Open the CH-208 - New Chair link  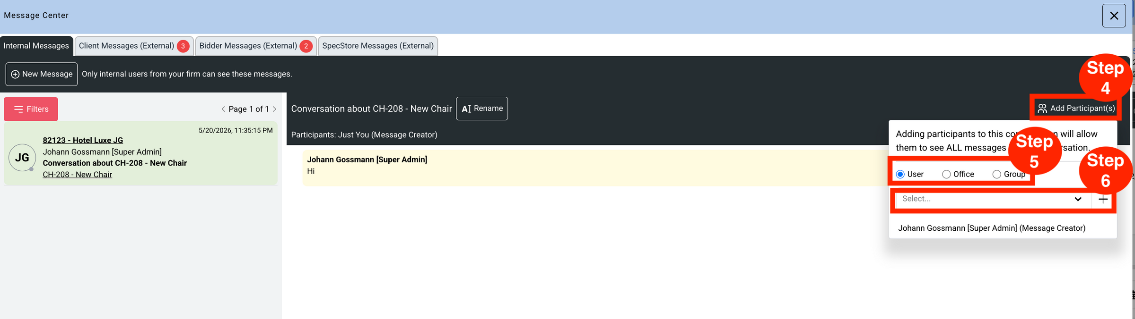tap(77, 175)
